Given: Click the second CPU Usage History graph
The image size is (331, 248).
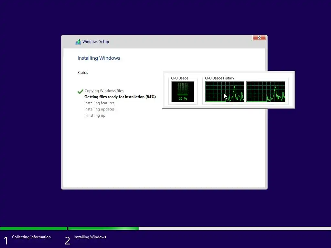Looking at the screenshot, I should (x=266, y=91).
